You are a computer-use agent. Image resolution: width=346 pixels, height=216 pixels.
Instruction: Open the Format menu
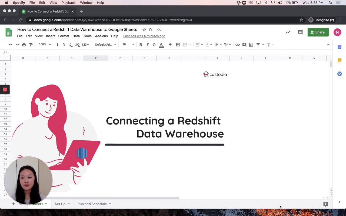(64, 36)
